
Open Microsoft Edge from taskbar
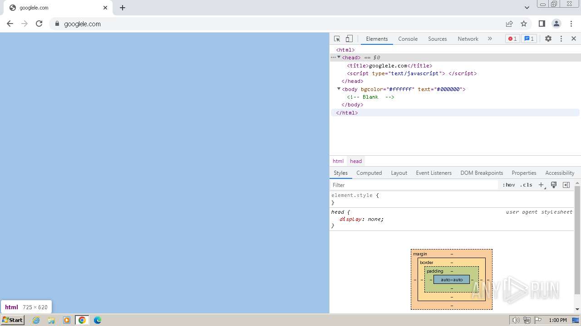point(98,320)
